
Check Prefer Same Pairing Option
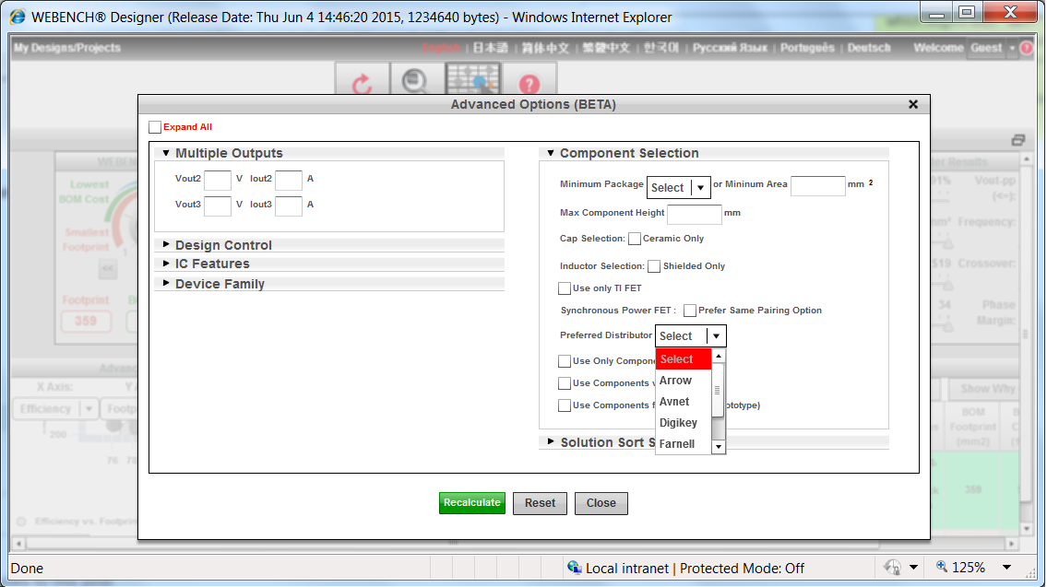[x=690, y=311]
